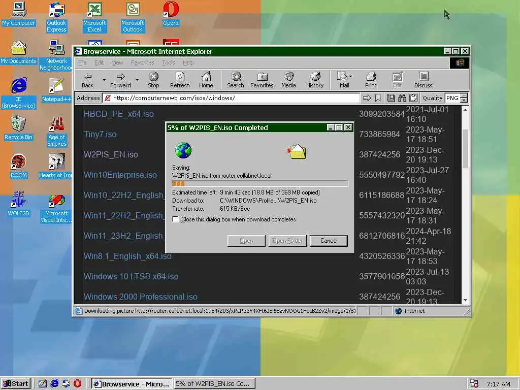Image resolution: width=520 pixels, height=390 pixels.
Task: Click the Back toolbar button
Action: [87, 80]
